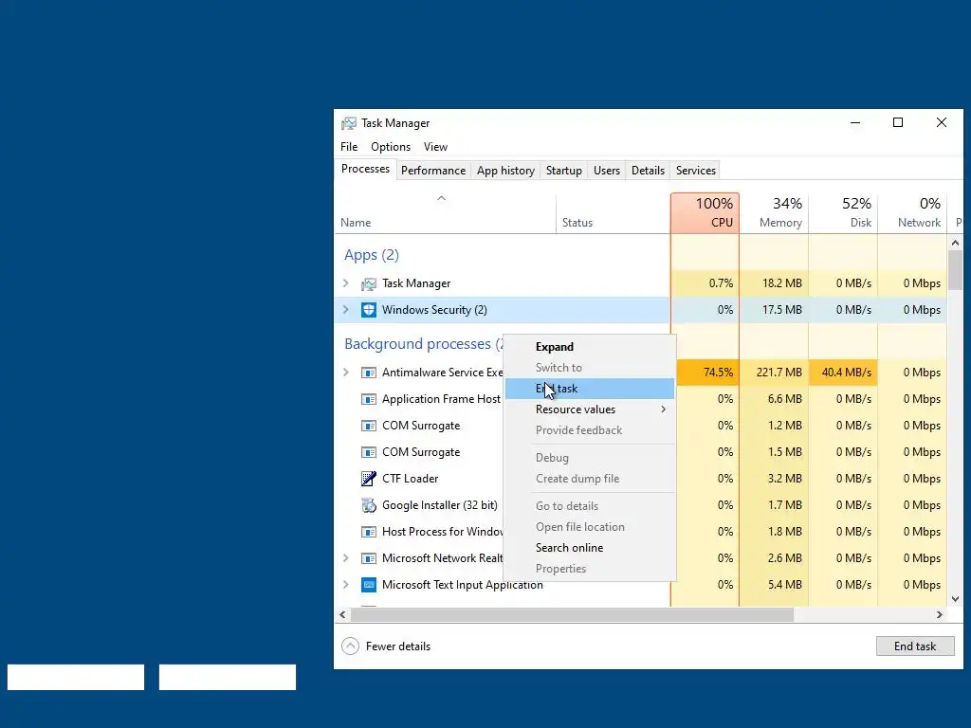Viewport: 971px width, 728px height.
Task: Switch to the App history tab
Action: 505,171
